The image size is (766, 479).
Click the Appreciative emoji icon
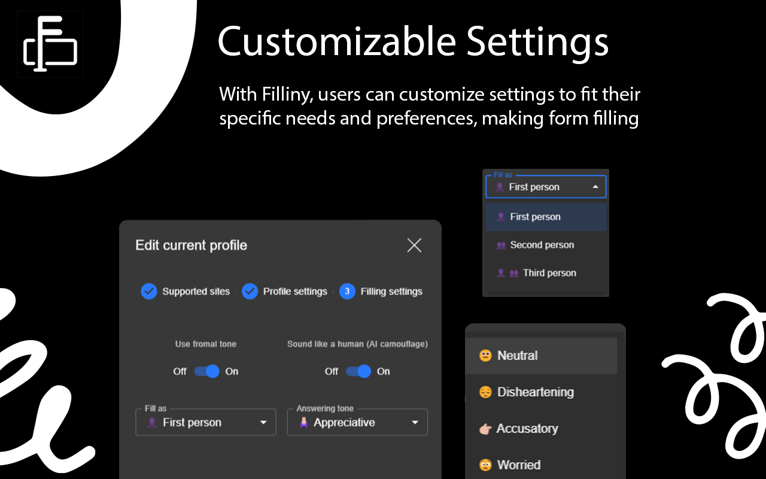point(303,423)
